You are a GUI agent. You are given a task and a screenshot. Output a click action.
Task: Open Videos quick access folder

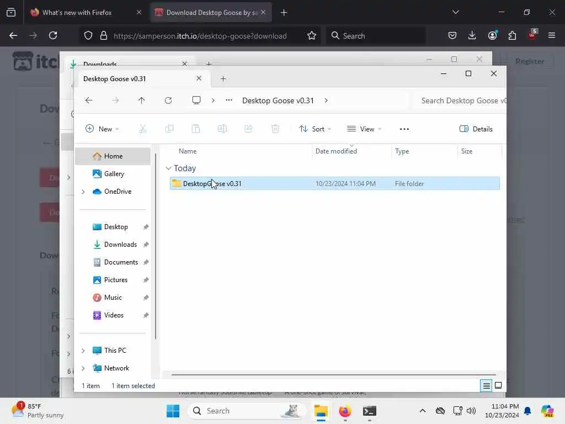click(x=113, y=315)
